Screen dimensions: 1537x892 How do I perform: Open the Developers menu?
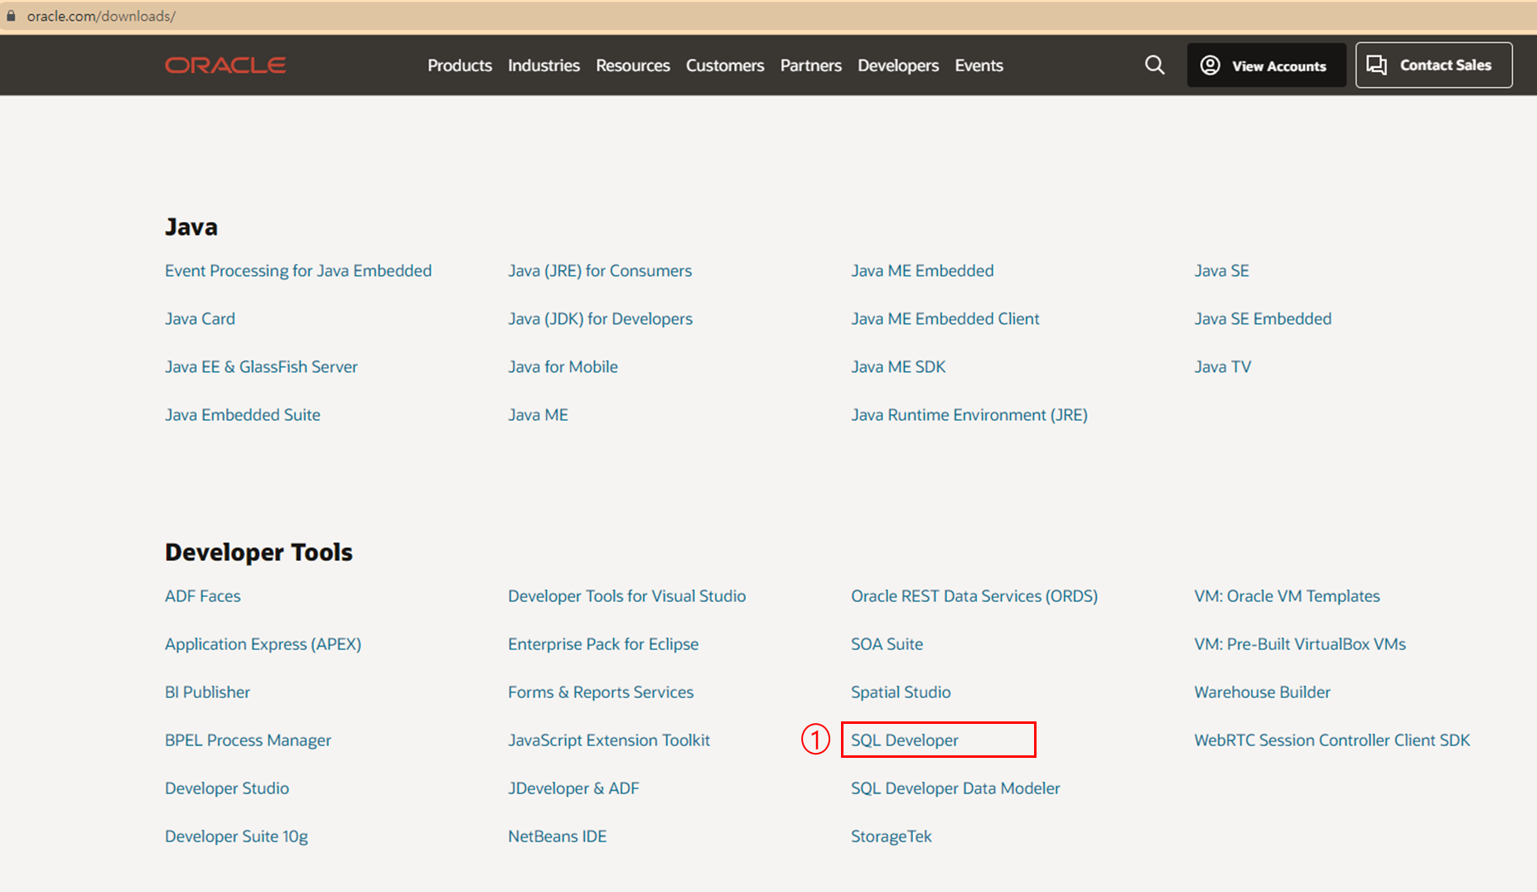(898, 65)
